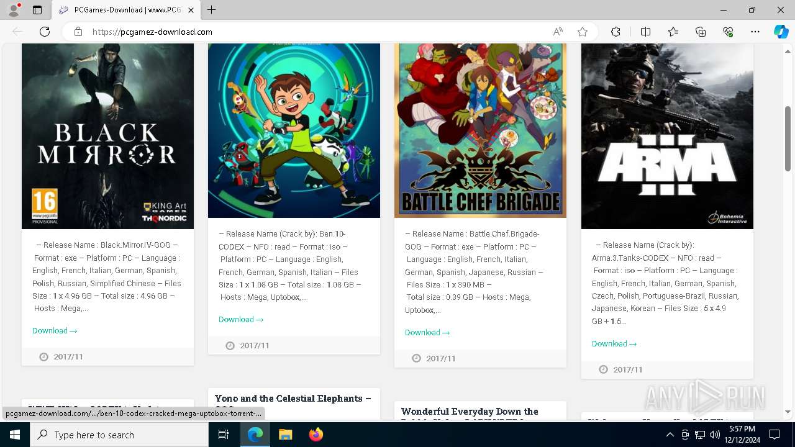
Task: Open the Ben 10 cover image
Action: pyautogui.click(x=294, y=130)
